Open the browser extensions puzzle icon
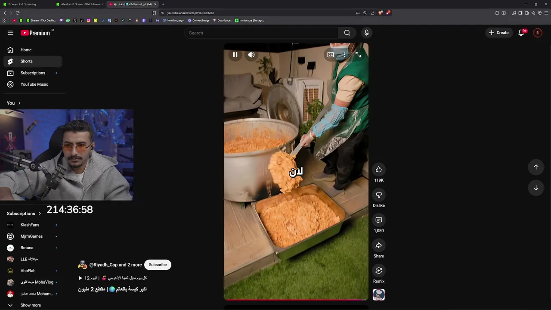551x310 pixels. tap(497, 13)
